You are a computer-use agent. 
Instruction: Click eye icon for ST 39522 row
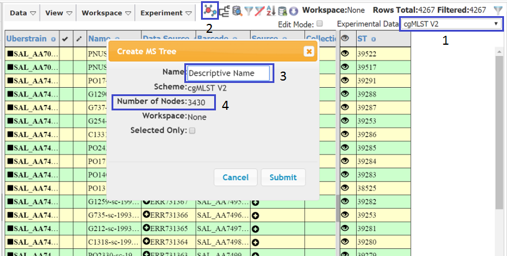point(345,53)
